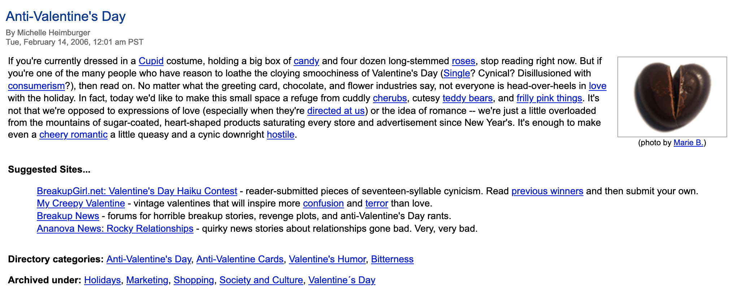This screenshot has height=293, width=738.
Task: Visit My Creepy Valentine site
Action: [x=81, y=203]
